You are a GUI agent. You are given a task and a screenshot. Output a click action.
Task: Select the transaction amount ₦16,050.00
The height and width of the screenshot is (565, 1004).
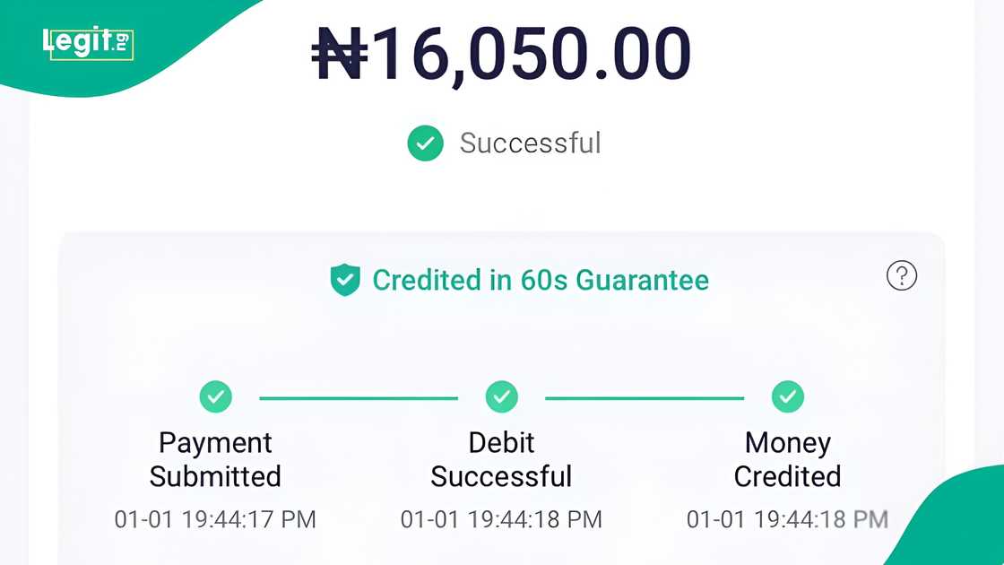coord(502,54)
